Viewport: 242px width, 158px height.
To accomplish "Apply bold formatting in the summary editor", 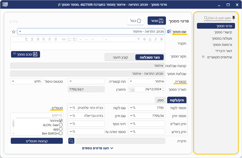I will (161, 39).
